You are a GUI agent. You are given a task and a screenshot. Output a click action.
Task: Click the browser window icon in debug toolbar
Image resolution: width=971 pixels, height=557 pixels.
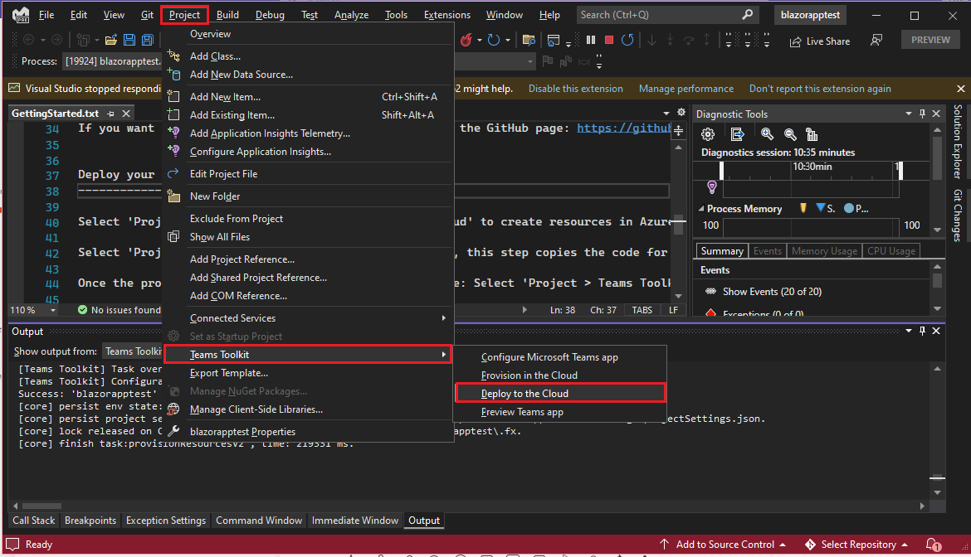click(553, 40)
